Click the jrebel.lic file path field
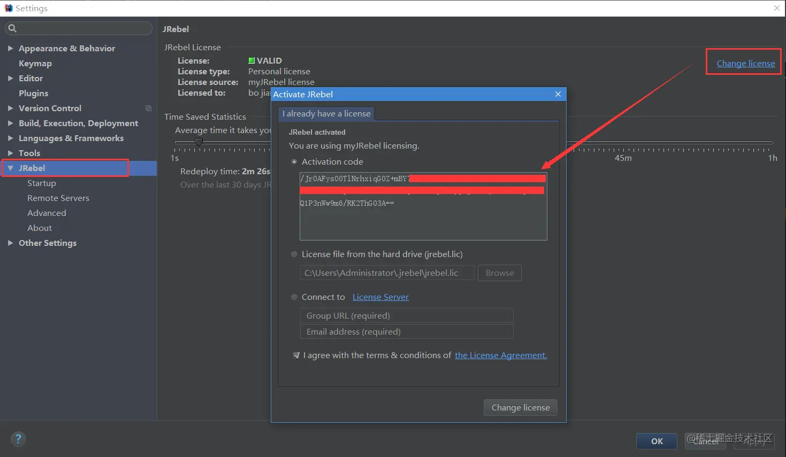The image size is (786, 457). click(x=387, y=273)
